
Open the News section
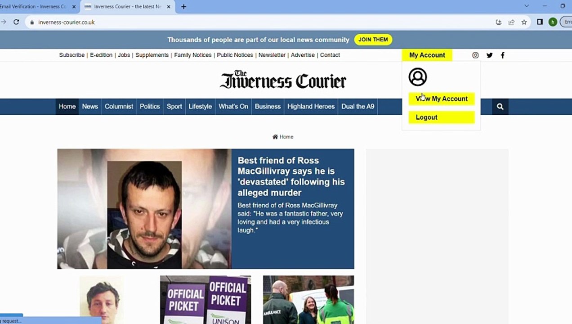90,107
